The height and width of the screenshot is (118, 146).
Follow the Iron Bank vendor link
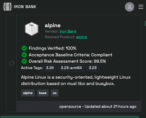point(68,31)
